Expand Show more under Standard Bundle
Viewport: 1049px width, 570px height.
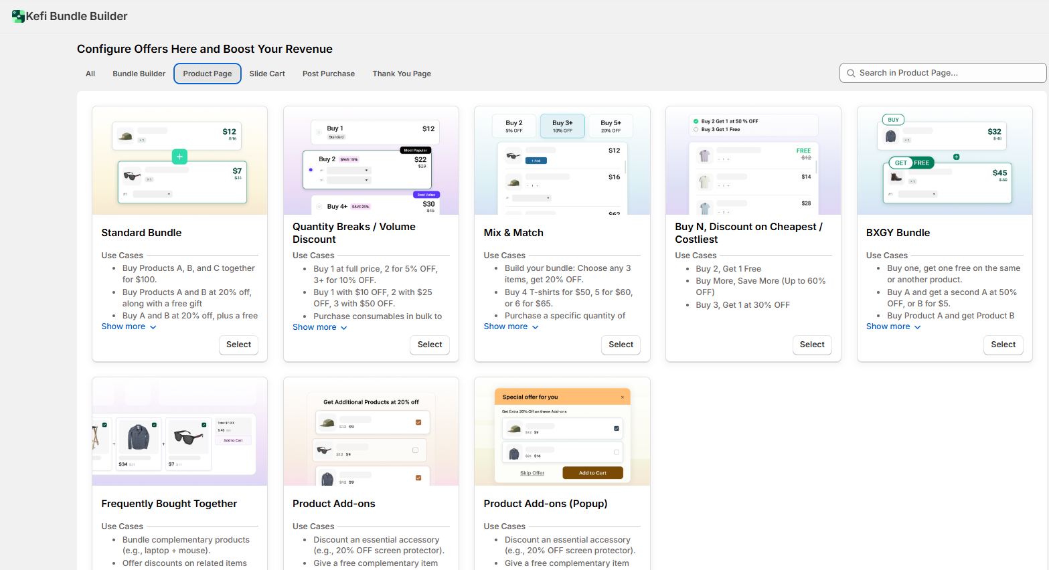tap(129, 326)
